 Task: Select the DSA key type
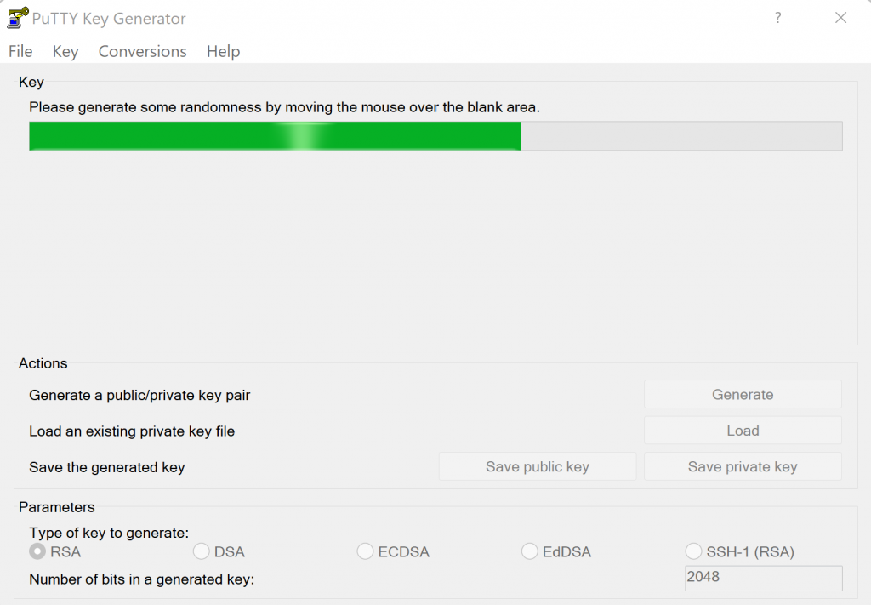coord(202,551)
